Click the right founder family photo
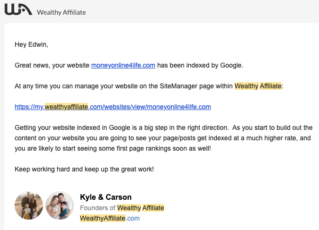Image resolution: width=319 pixels, height=230 pixels. click(60, 205)
